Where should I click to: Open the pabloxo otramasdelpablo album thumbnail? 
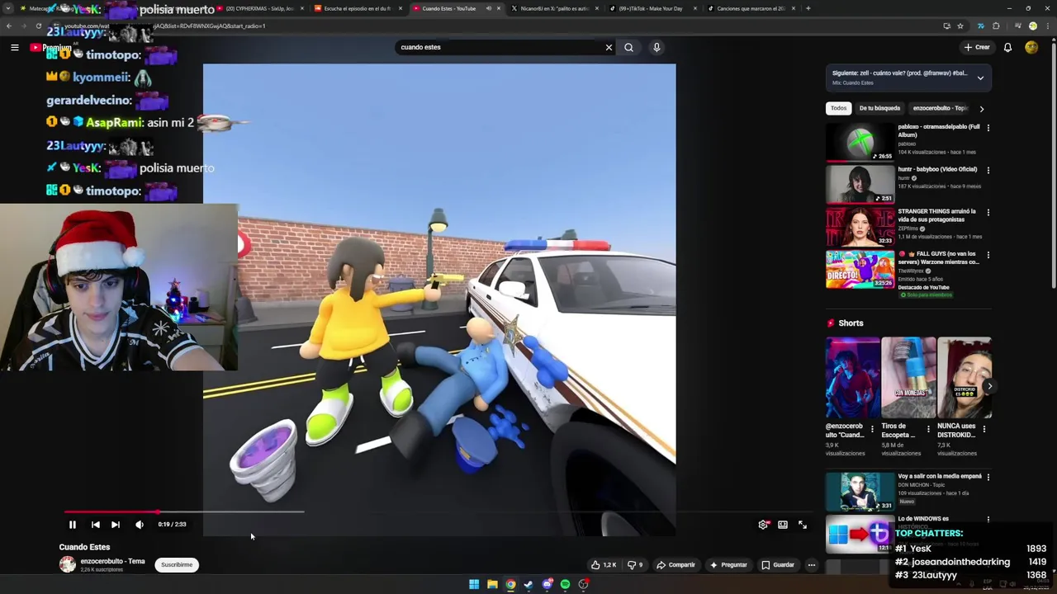click(860, 142)
